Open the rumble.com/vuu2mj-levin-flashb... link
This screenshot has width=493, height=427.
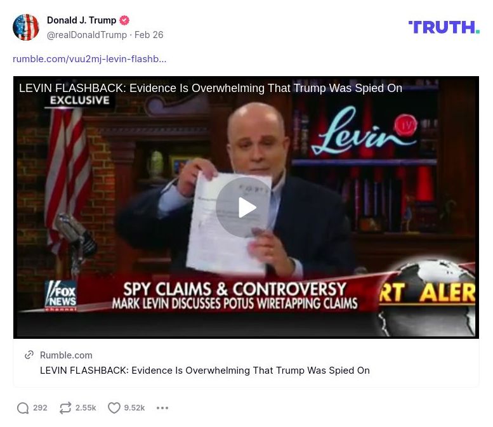click(89, 59)
